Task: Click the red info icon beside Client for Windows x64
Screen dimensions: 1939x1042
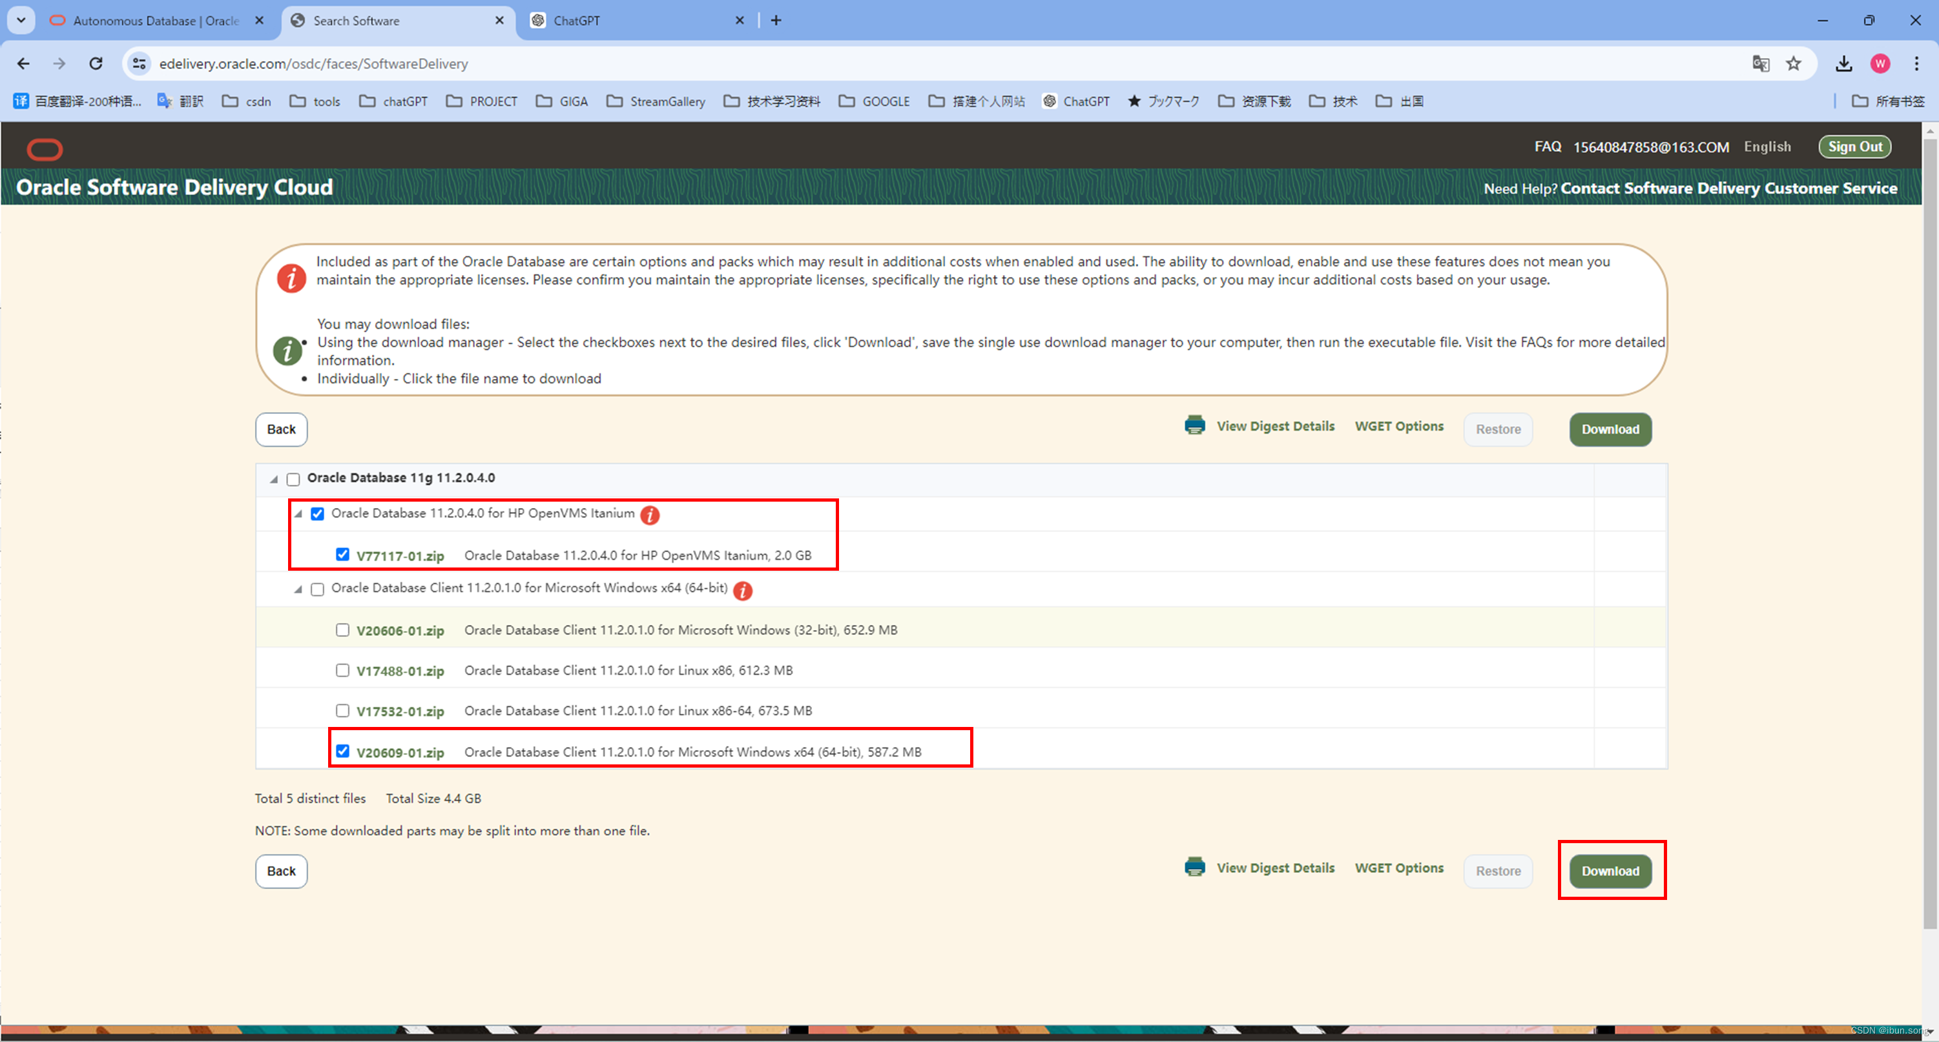Action: [x=742, y=590]
